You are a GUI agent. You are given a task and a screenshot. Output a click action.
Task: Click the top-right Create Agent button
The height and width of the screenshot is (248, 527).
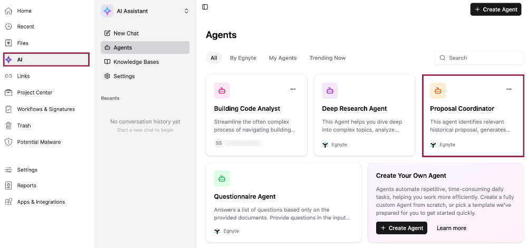pos(496,9)
